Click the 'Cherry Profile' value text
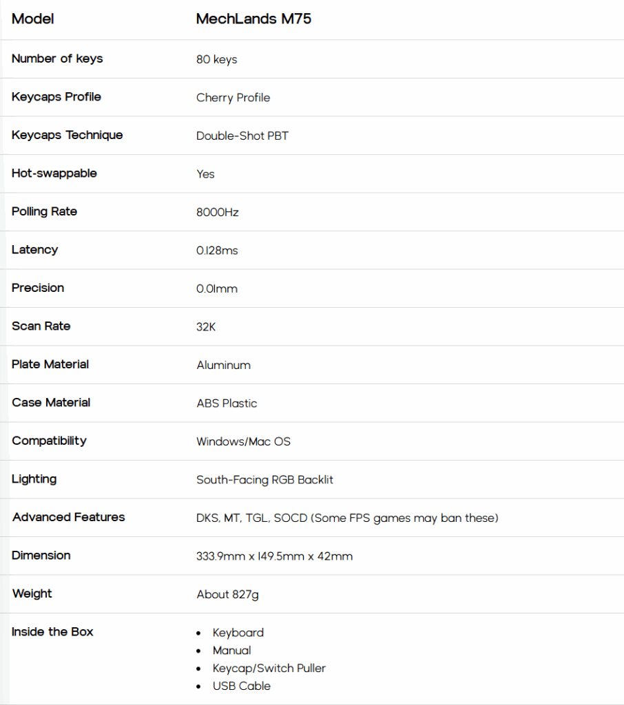 coord(233,98)
